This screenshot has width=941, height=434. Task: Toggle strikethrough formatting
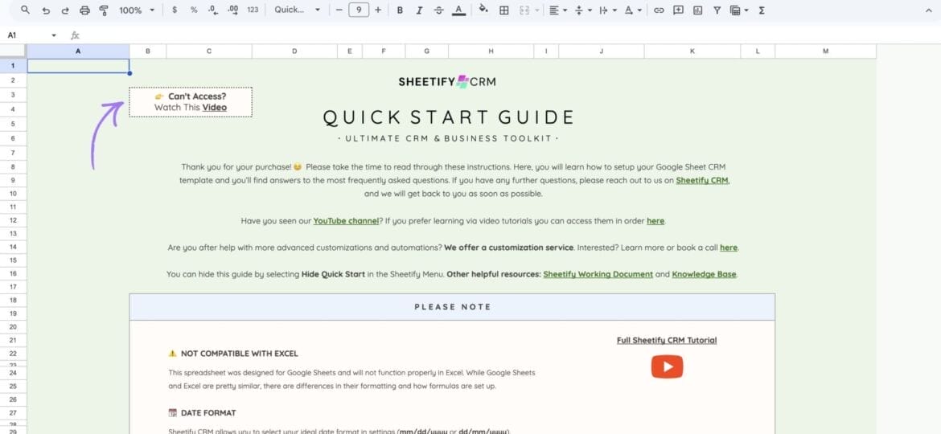(x=438, y=10)
